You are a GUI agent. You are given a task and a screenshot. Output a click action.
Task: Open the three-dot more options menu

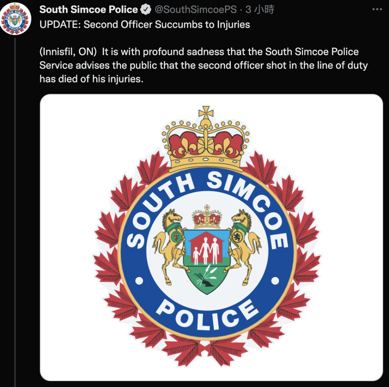point(377,9)
